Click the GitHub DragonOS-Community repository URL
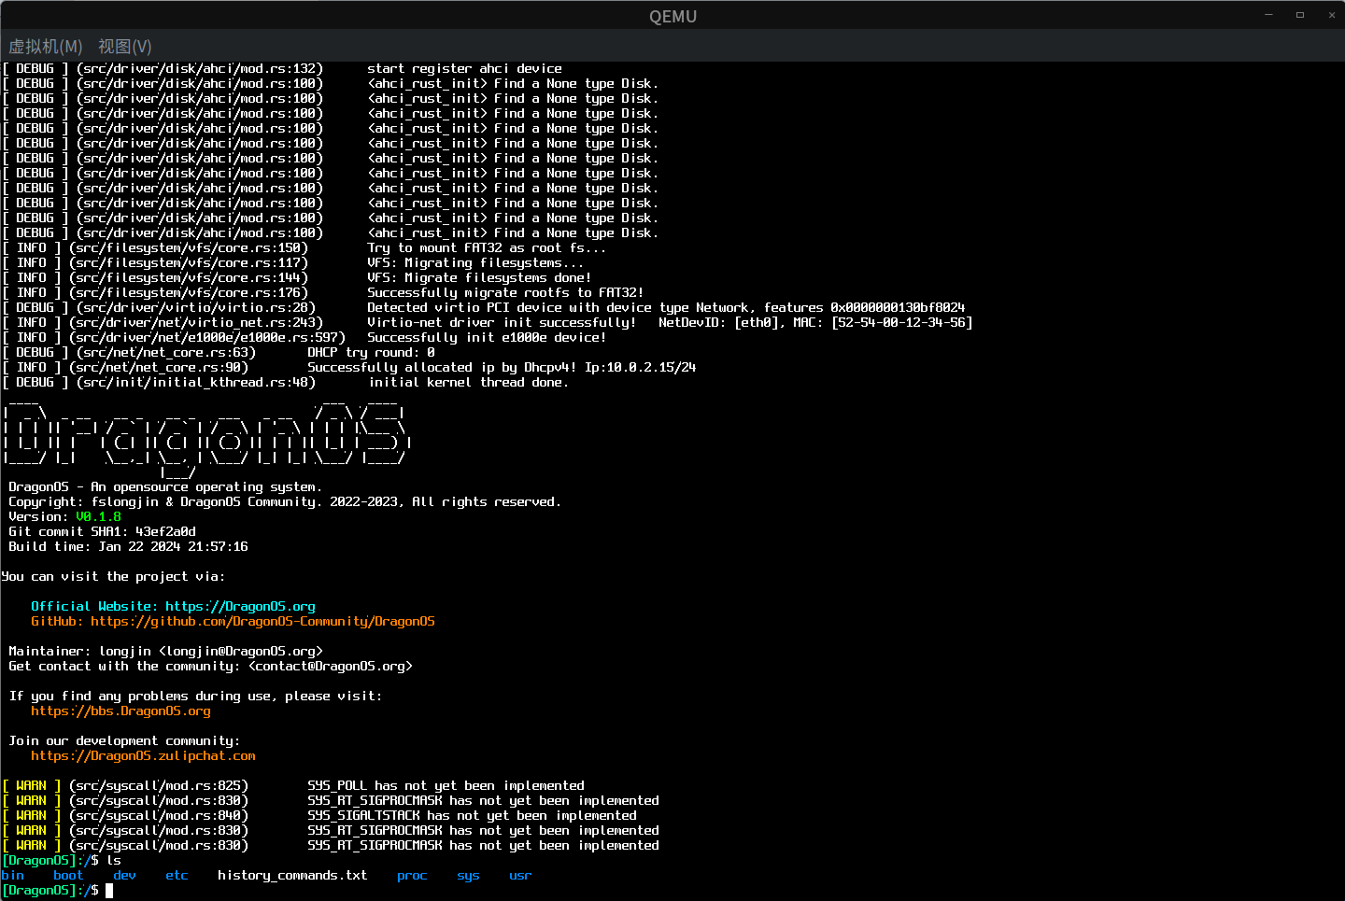Viewport: 1345px width, 901px height. [262, 622]
